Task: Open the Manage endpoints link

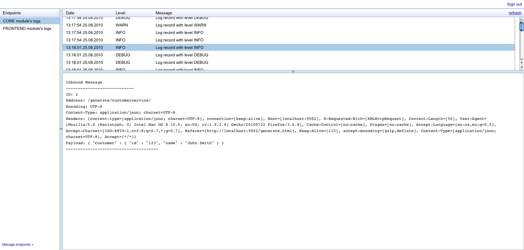Action: [x=18, y=245]
